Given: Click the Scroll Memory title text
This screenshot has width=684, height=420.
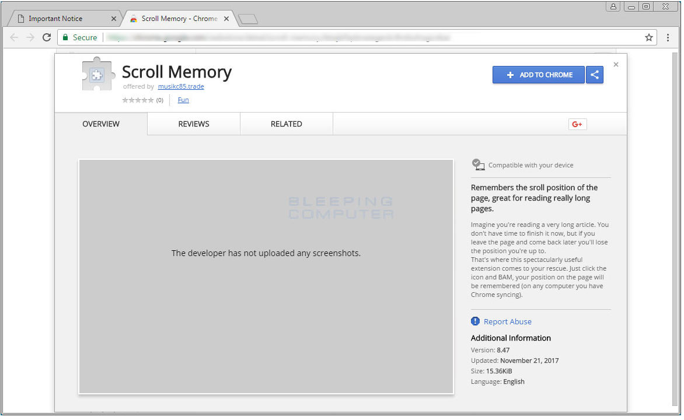Looking at the screenshot, I should click(x=177, y=72).
